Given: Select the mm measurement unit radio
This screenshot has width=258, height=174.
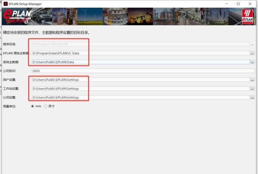Looking at the screenshot, I should (x=33, y=106).
